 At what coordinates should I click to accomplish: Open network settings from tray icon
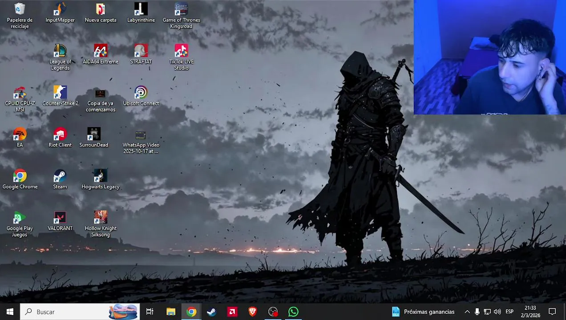(487, 312)
